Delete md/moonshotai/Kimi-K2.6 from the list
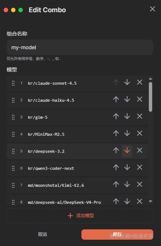 tap(140, 184)
